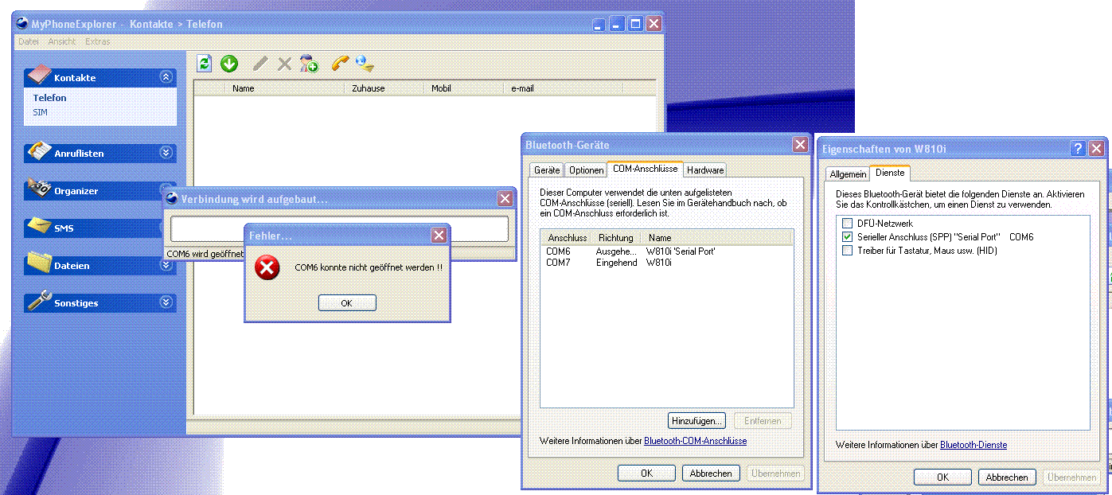This screenshot has width=1112, height=495.
Task: Click the refresh contacts toolbar icon
Action: pos(205,64)
